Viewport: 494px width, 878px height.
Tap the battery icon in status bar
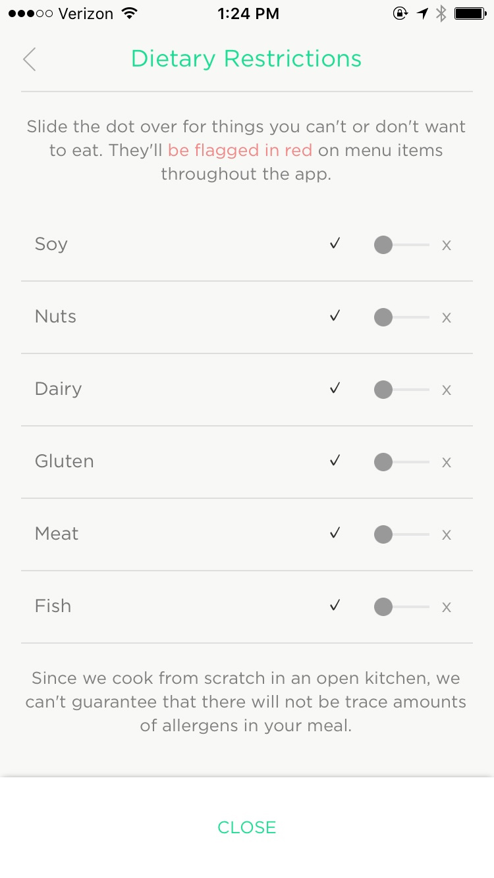[470, 13]
